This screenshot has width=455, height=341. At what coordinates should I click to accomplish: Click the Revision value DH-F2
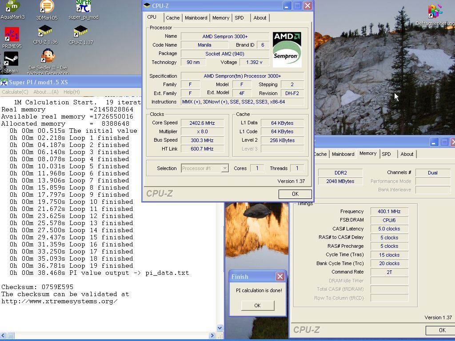[x=292, y=93]
